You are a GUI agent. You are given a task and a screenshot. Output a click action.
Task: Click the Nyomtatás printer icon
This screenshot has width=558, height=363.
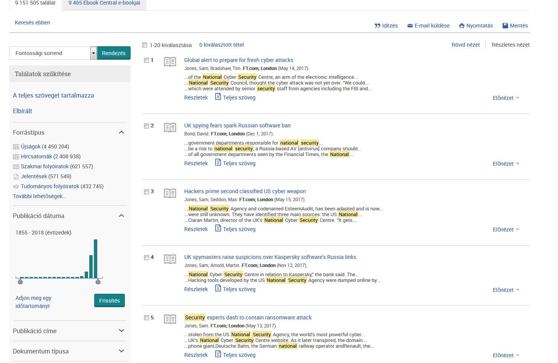(461, 26)
